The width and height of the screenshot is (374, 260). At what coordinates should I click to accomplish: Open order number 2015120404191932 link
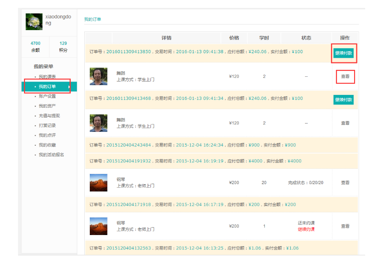tap(129, 161)
